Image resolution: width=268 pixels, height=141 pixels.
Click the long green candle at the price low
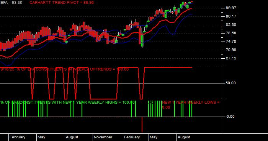(142, 41)
